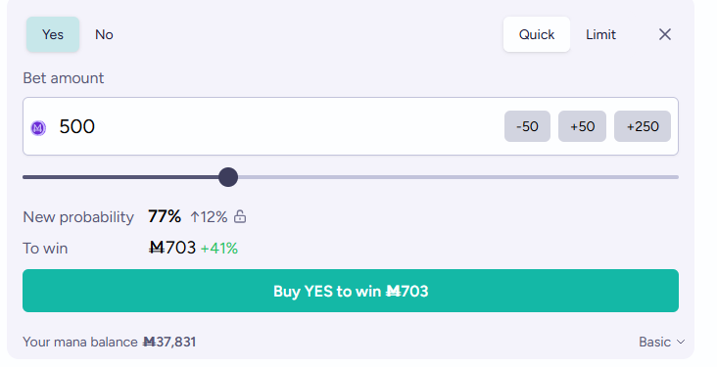
Task: Click the unlock padlock icon beside 12%
Action: (x=240, y=216)
